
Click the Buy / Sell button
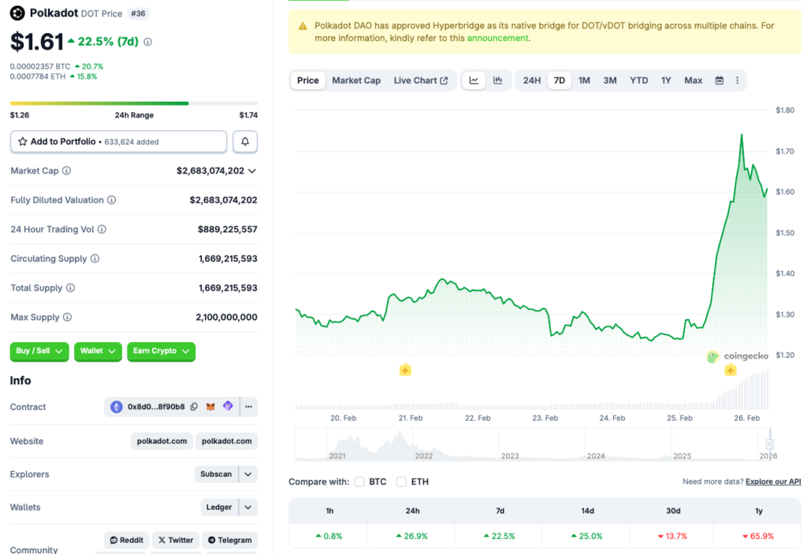(x=39, y=351)
